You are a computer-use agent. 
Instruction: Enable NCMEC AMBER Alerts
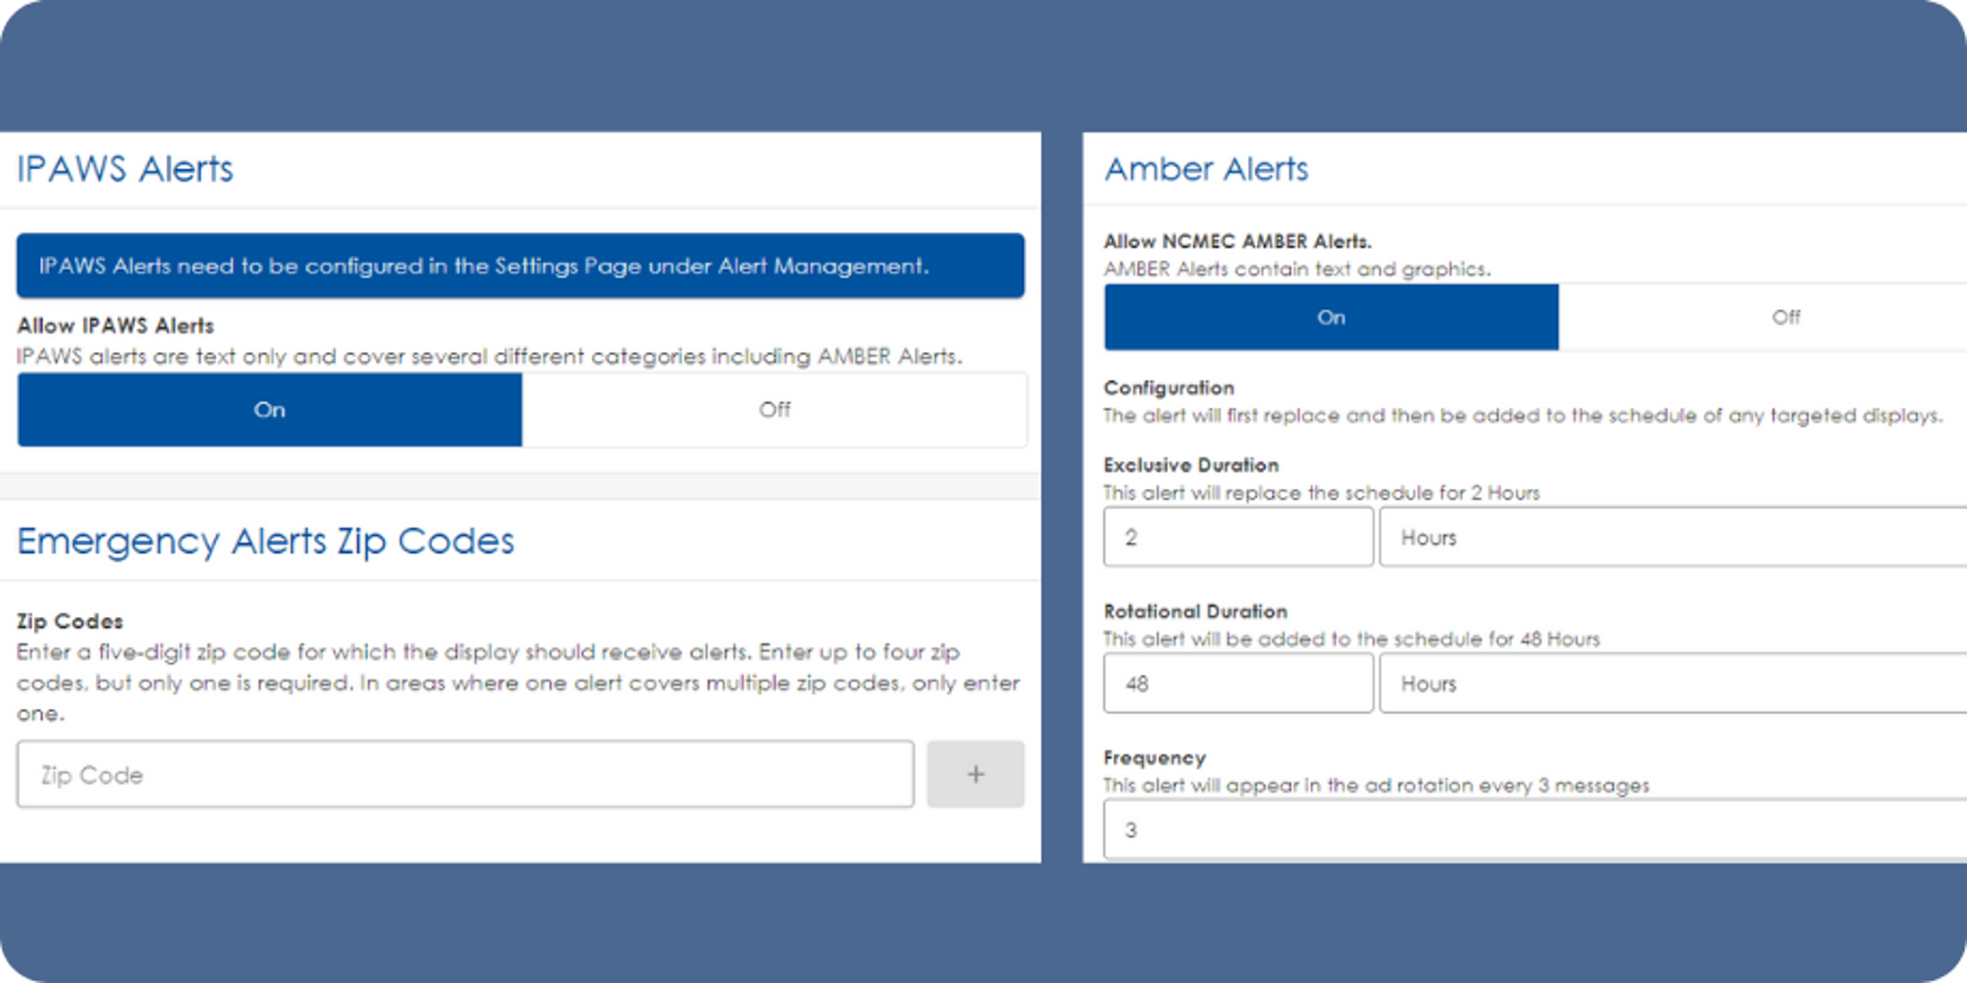pyautogui.click(x=1331, y=318)
